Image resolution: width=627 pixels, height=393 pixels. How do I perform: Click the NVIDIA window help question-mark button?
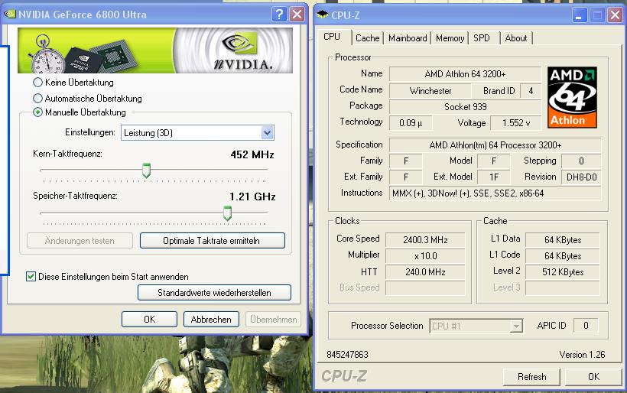point(279,15)
